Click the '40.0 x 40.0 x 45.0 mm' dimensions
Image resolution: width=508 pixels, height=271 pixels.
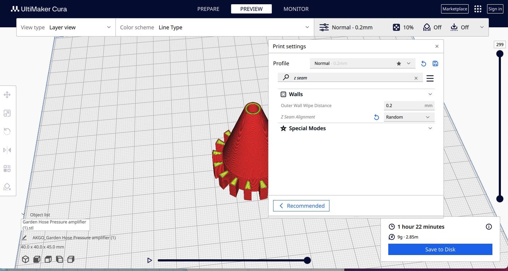[43, 247]
